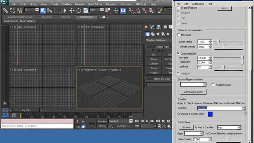Open the Custom Representations dropdown
The width and height of the screenshot is (254, 143).
pos(193,84)
